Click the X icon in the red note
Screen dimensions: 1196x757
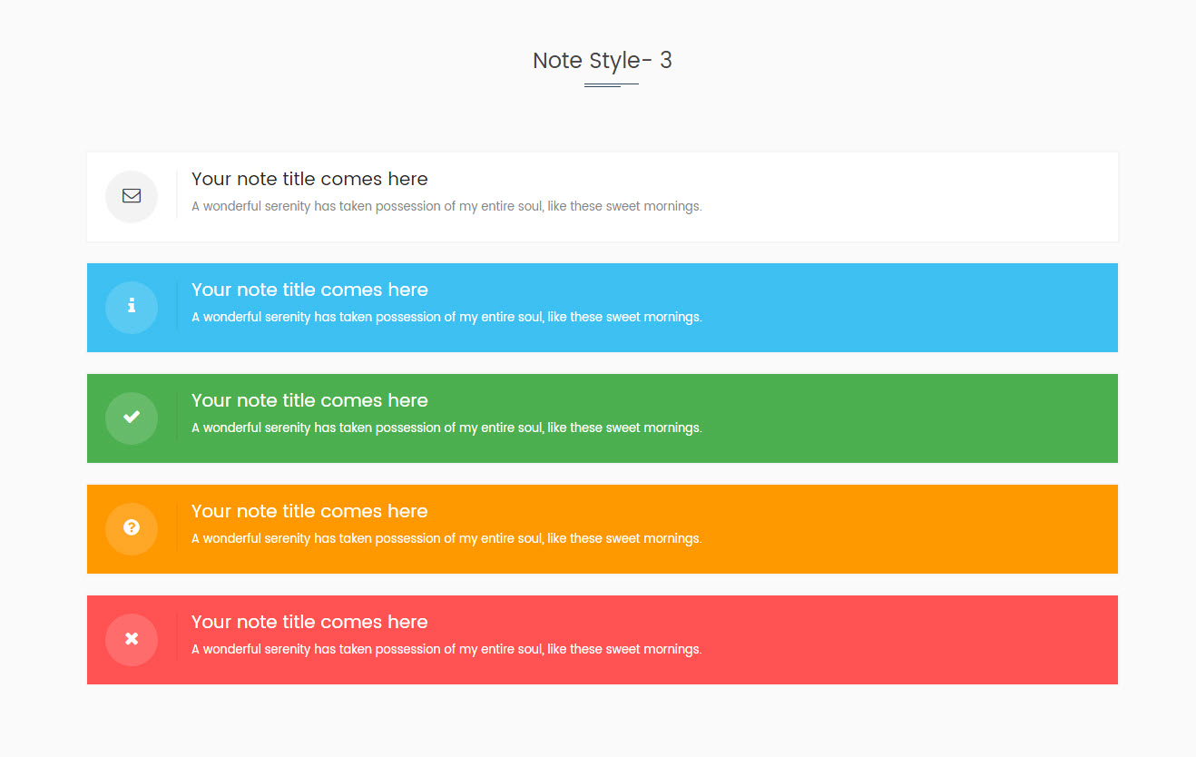[x=132, y=639]
